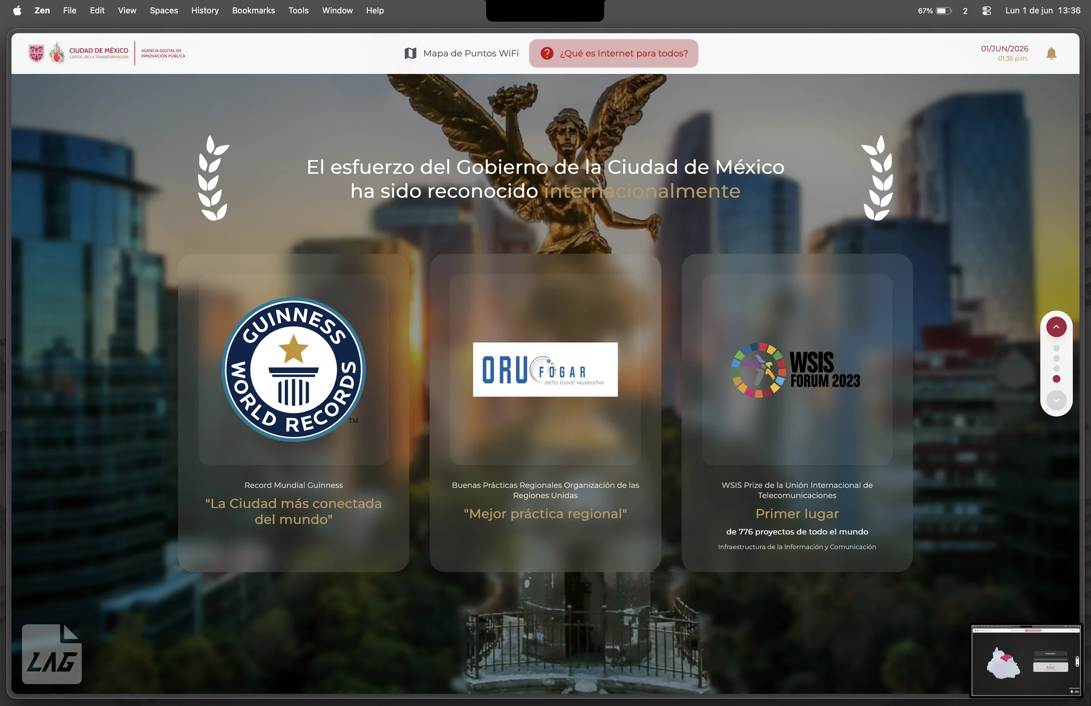Click the Agencia Digital de Innovación Pública logo
The width and height of the screenshot is (1091, 706).
click(163, 53)
